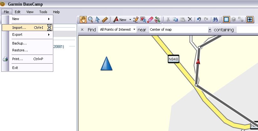Screen dimensions: 258x131
Task: Select the pencil Insert tool
Action: (x=136, y=19)
